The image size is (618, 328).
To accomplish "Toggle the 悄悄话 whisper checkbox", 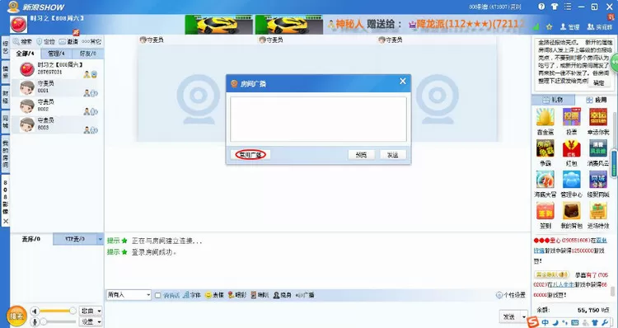I will [158, 295].
